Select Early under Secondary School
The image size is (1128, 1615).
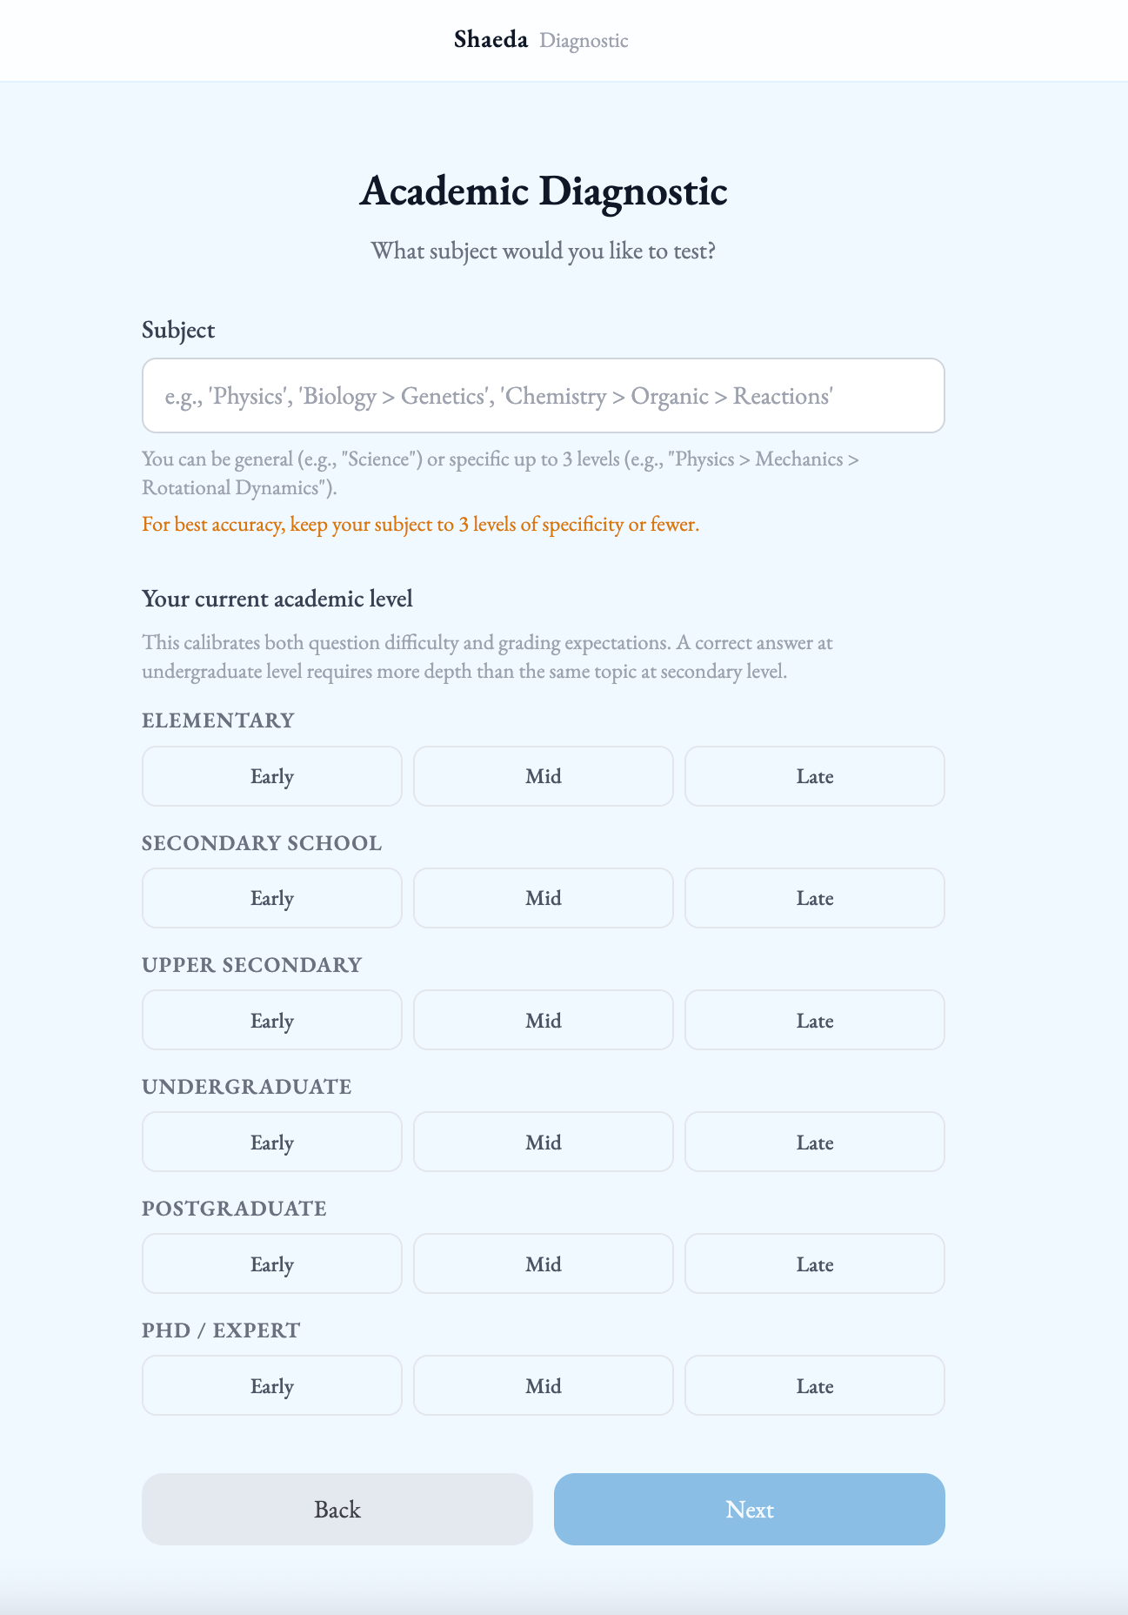pyautogui.click(x=271, y=898)
